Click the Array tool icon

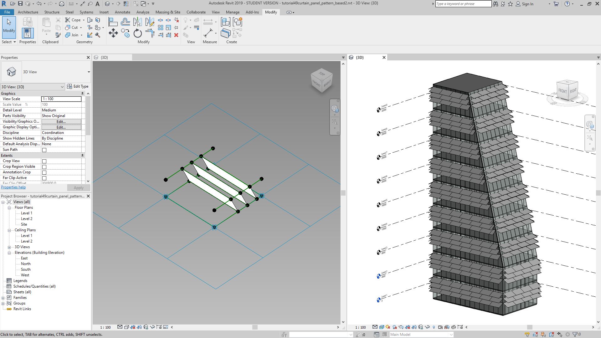click(x=161, y=28)
